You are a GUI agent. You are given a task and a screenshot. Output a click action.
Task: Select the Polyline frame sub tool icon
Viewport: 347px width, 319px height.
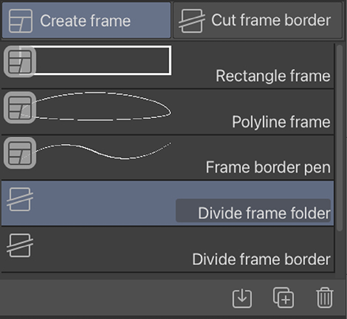[x=20, y=108]
